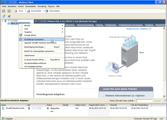
Task: Click the Zeit der Fertigstellung column header
Action: pyautogui.click(x=141, y=105)
